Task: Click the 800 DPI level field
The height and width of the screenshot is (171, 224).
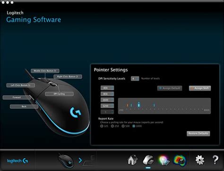Action: (x=107, y=94)
